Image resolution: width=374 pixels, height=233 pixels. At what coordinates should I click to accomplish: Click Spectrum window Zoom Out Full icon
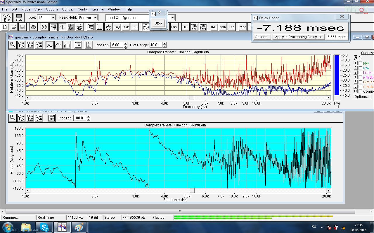click(x=39, y=45)
